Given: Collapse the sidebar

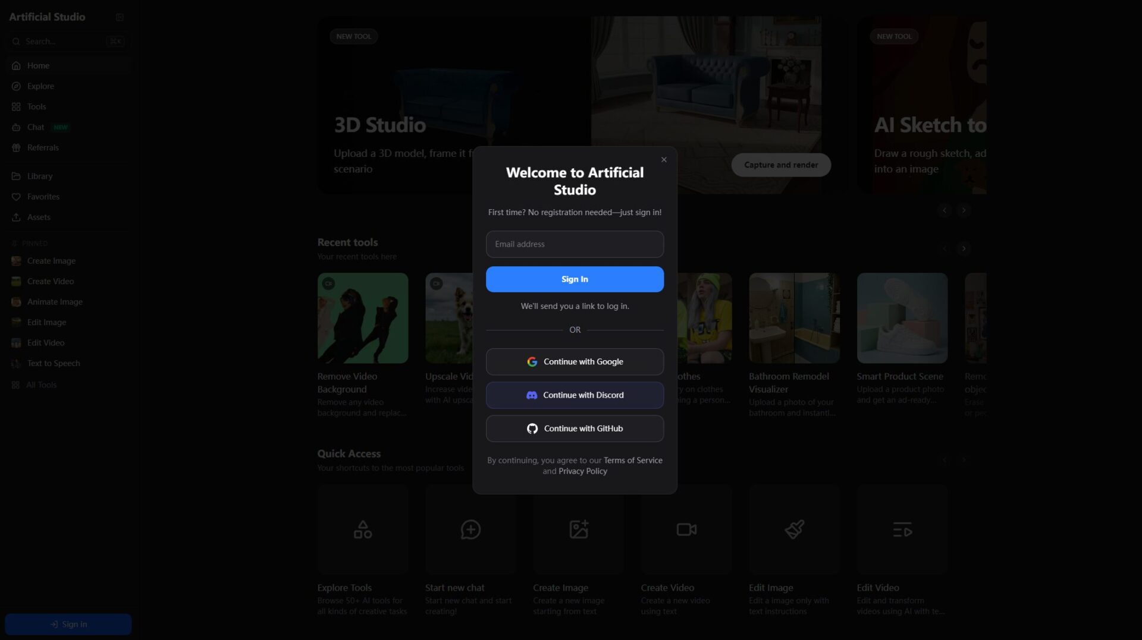Looking at the screenshot, I should click(120, 17).
